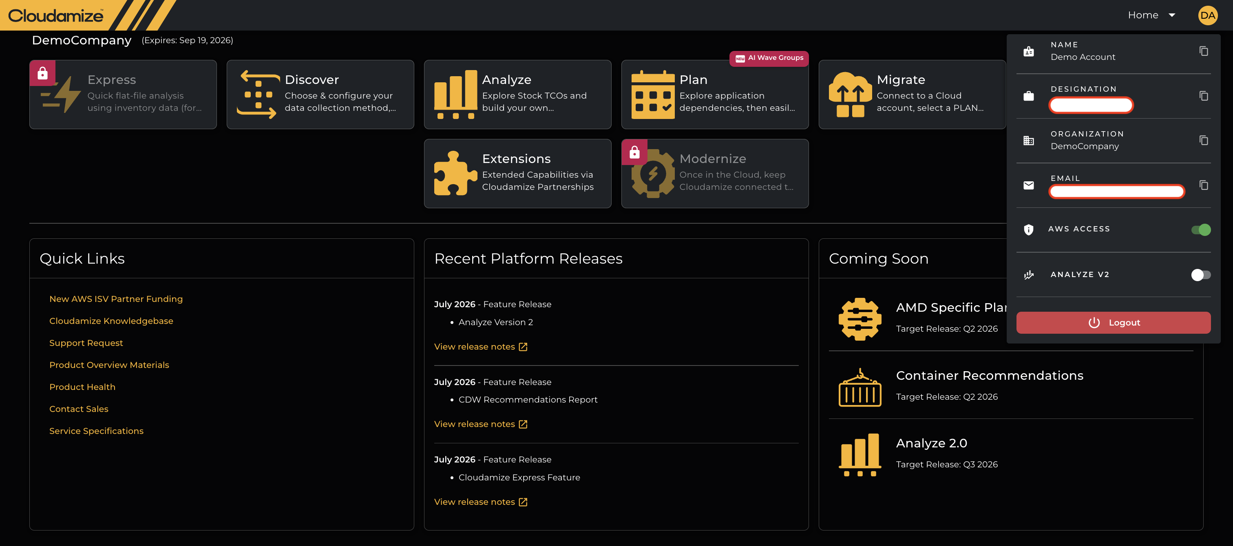Copy the Email value
The height and width of the screenshot is (546, 1233).
(1203, 185)
